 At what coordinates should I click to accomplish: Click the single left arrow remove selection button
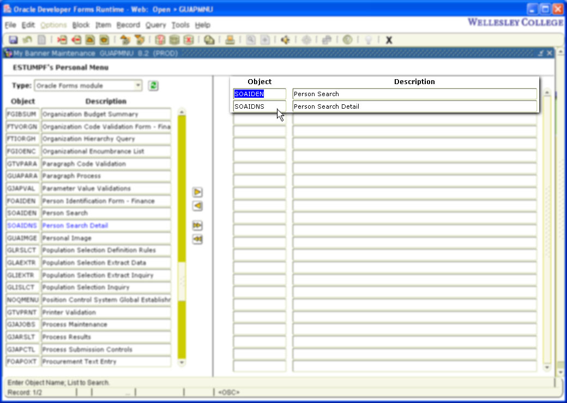(x=197, y=206)
